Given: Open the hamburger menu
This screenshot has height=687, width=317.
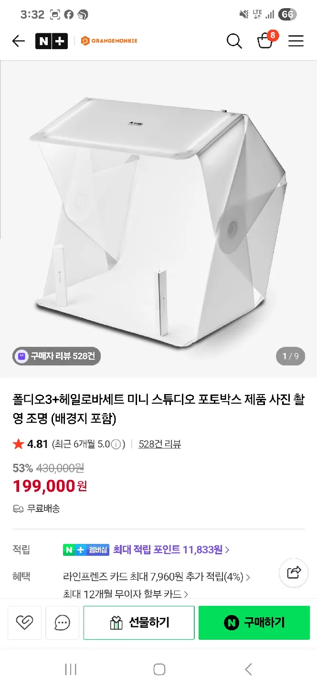Looking at the screenshot, I should pos(296,42).
